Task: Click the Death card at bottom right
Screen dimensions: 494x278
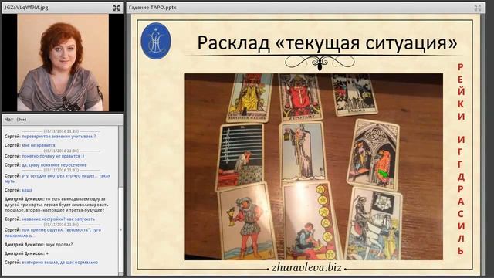Action: click(374, 224)
